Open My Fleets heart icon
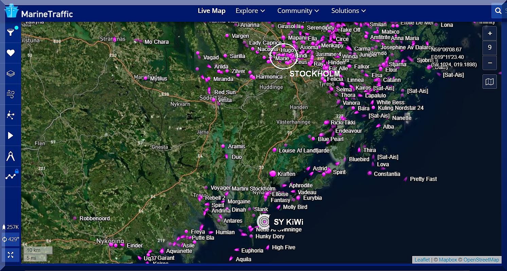This screenshot has width=507, height=271. click(x=11, y=53)
